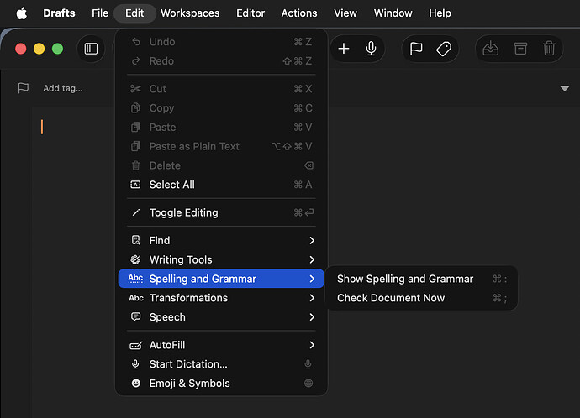This screenshot has height=418, width=580.
Task: Expand the Find submenu chevron
Action: (312, 240)
